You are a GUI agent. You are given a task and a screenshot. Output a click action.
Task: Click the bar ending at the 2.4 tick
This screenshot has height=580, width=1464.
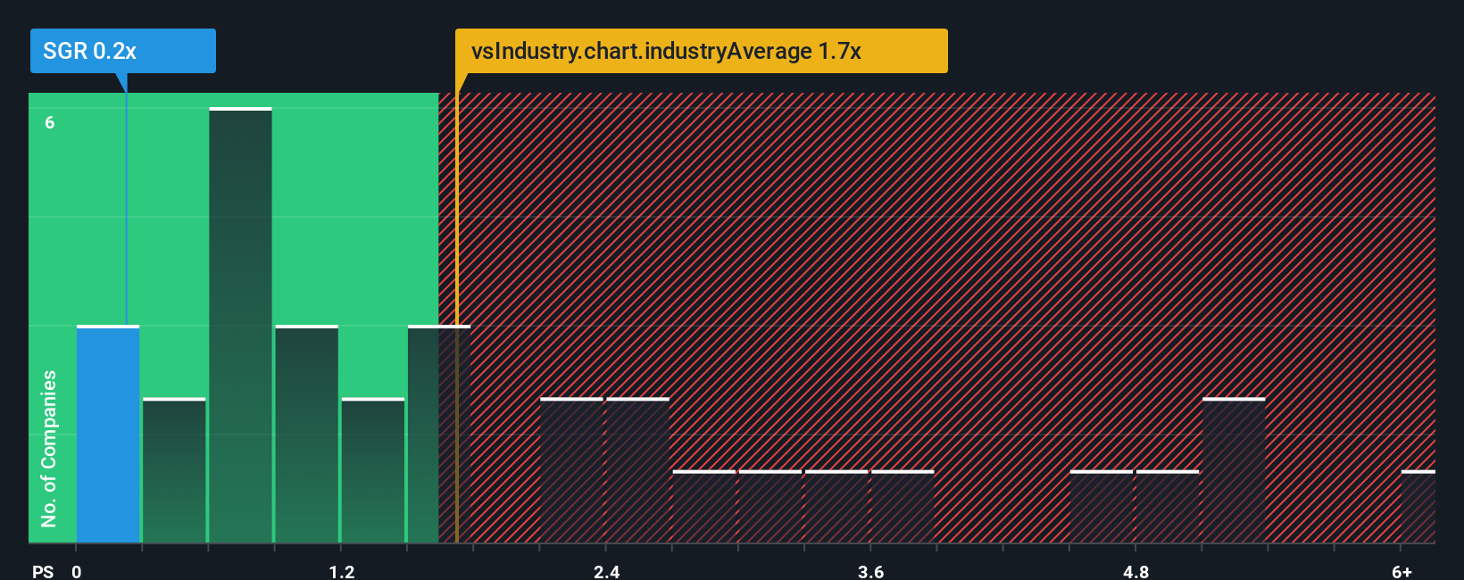[x=571, y=470]
